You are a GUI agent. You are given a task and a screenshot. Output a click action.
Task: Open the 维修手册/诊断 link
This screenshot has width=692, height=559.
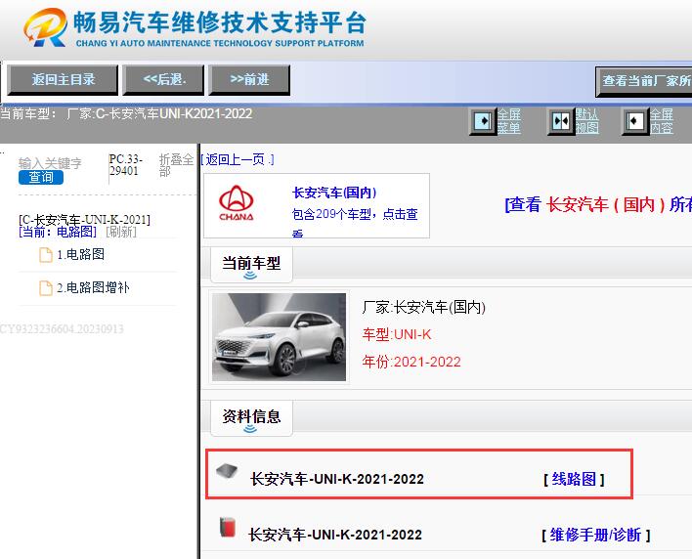click(x=595, y=535)
